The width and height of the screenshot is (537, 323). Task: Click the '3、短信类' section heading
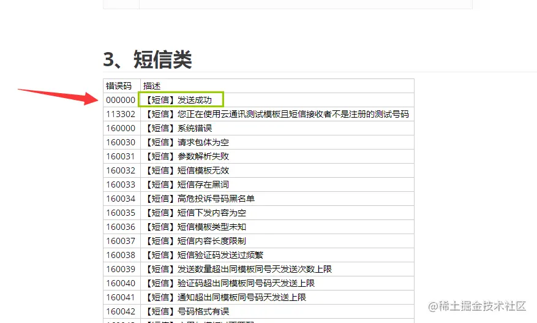[x=148, y=59]
